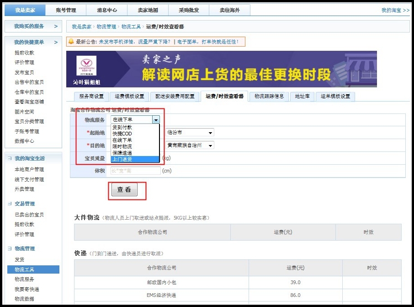Open the 卖家地图 top tab
The height and width of the screenshot is (307, 414).
(148, 10)
